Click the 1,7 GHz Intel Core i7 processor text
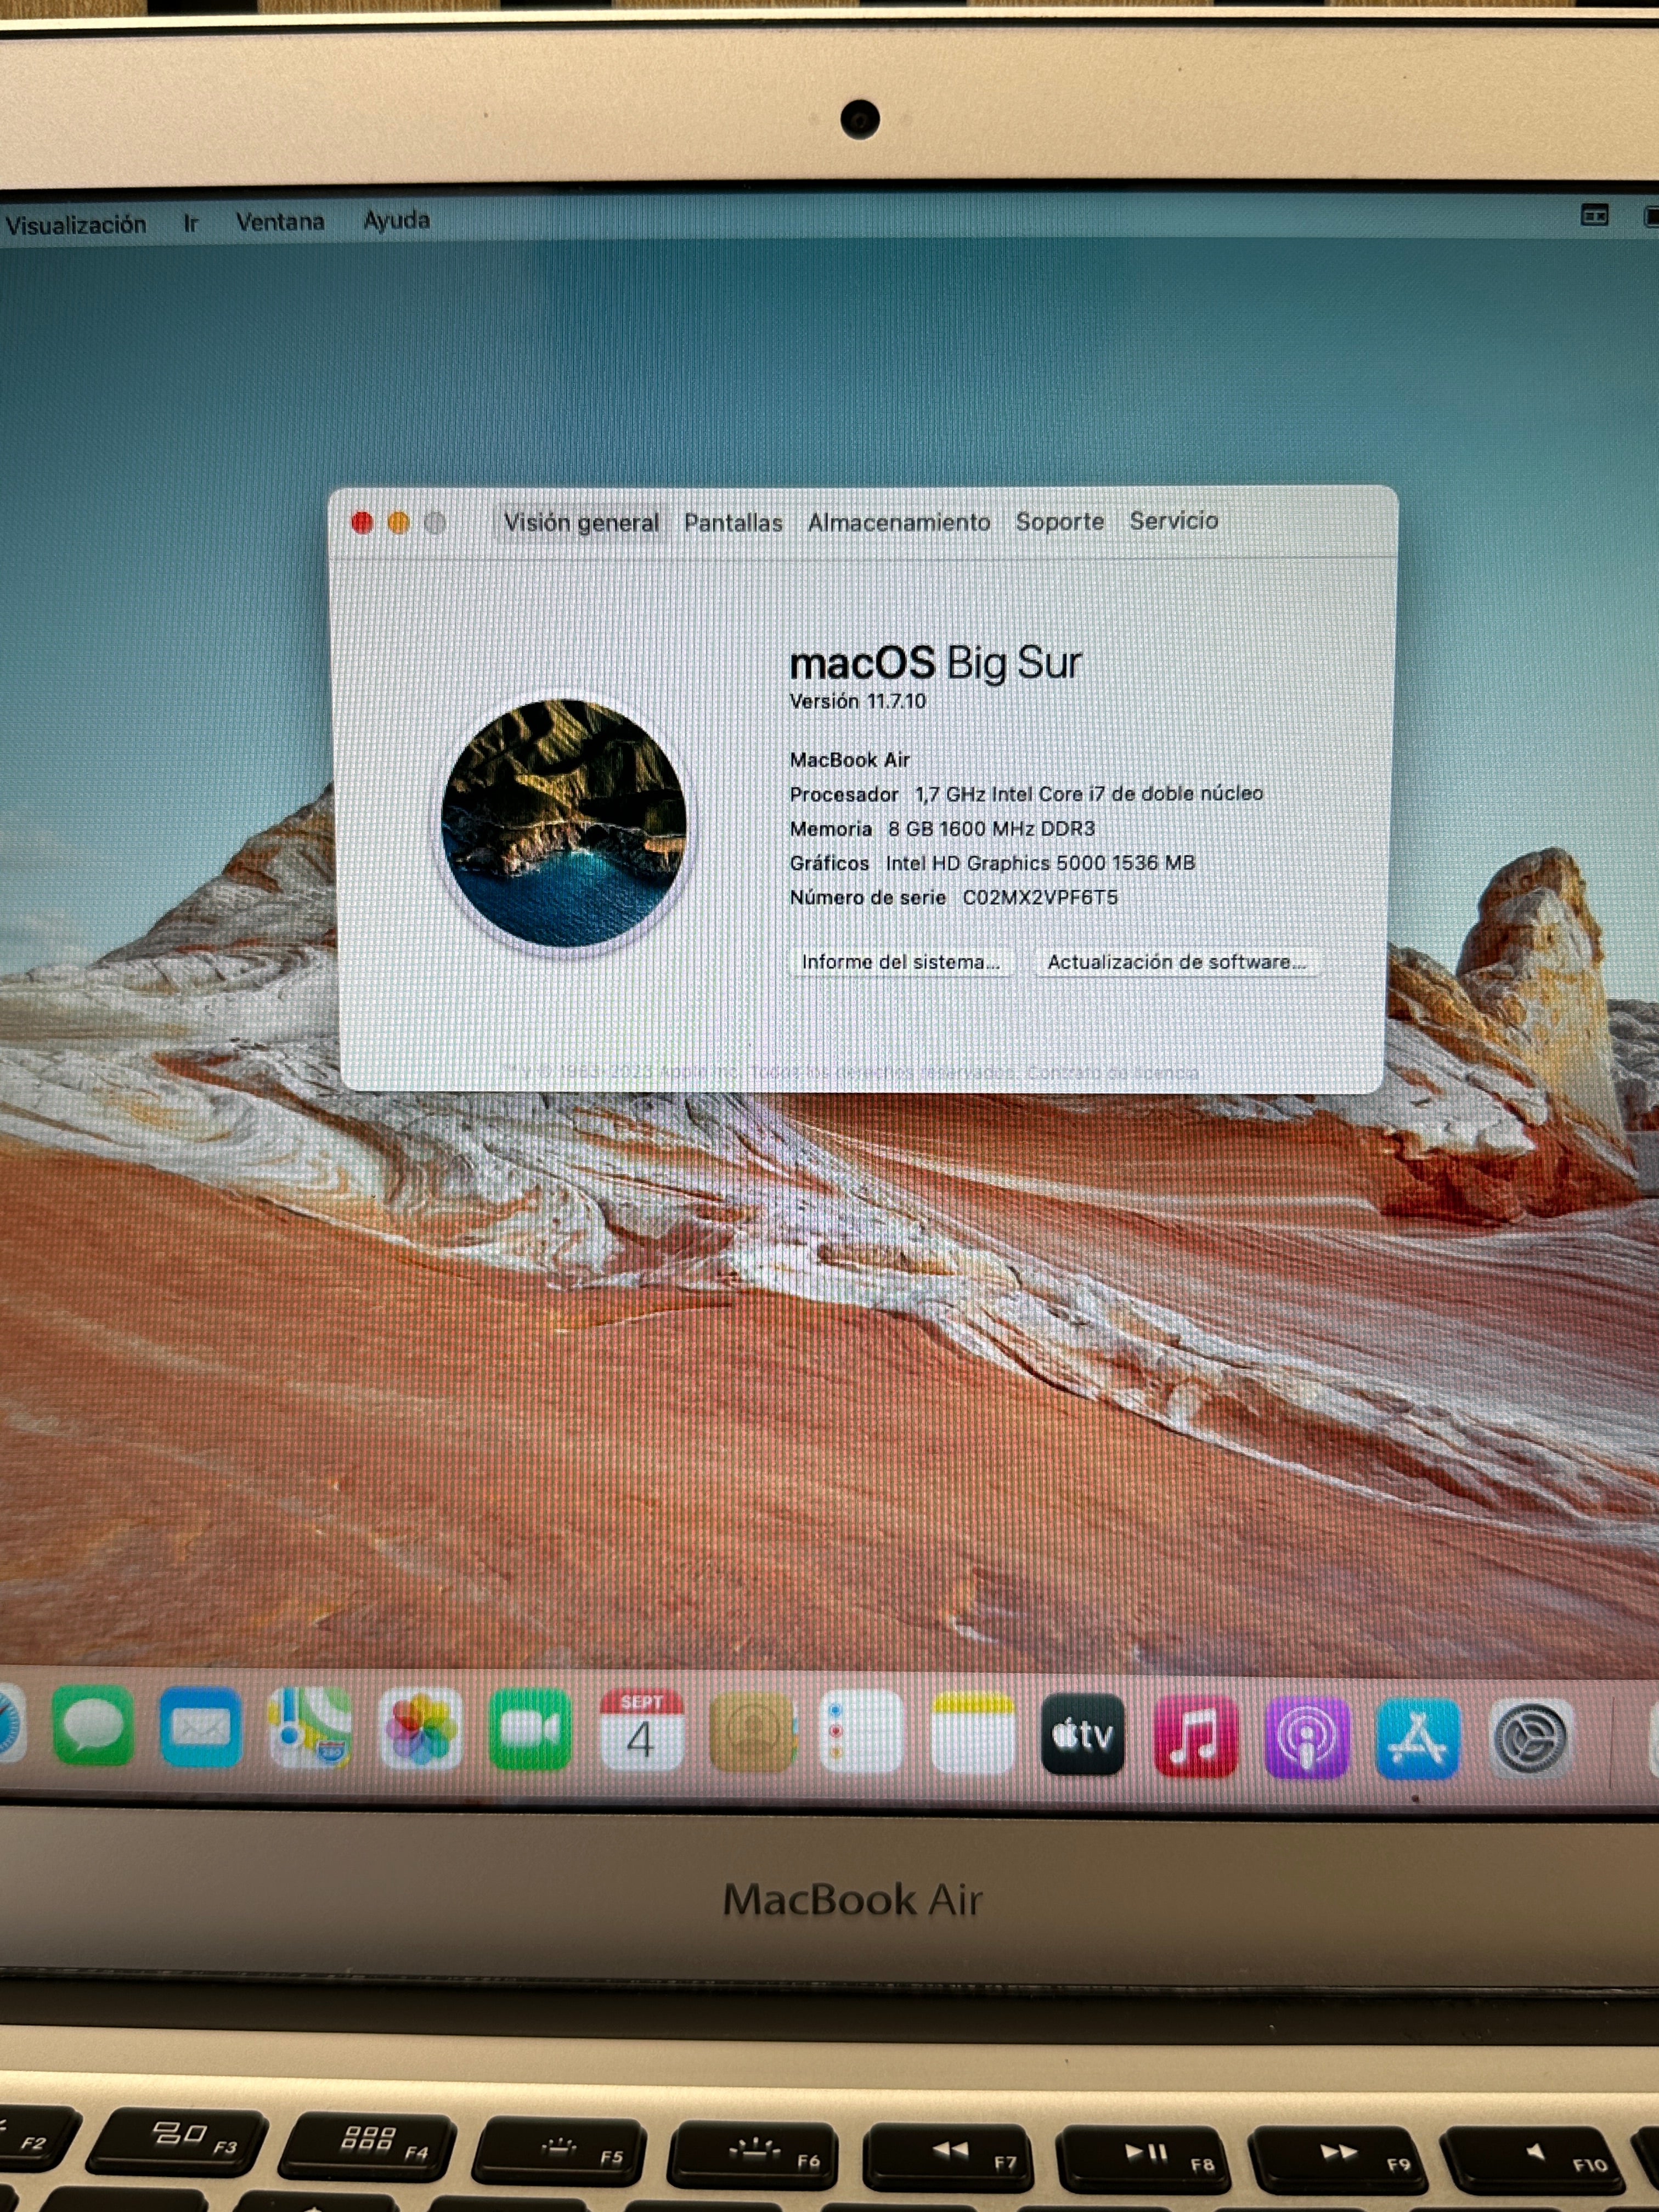Viewport: 1659px width, 2212px height. [1089, 793]
